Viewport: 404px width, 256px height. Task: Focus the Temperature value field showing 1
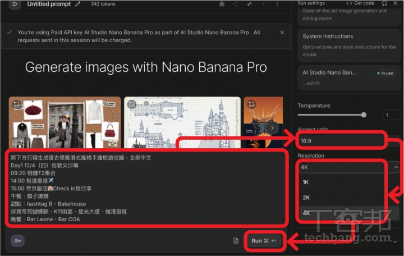(x=392, y=115)
